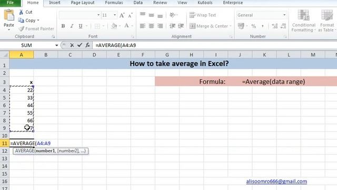This screenshot has height=190, width=337.
Task: Click the Borders icon
Action: tap(97, 26)
